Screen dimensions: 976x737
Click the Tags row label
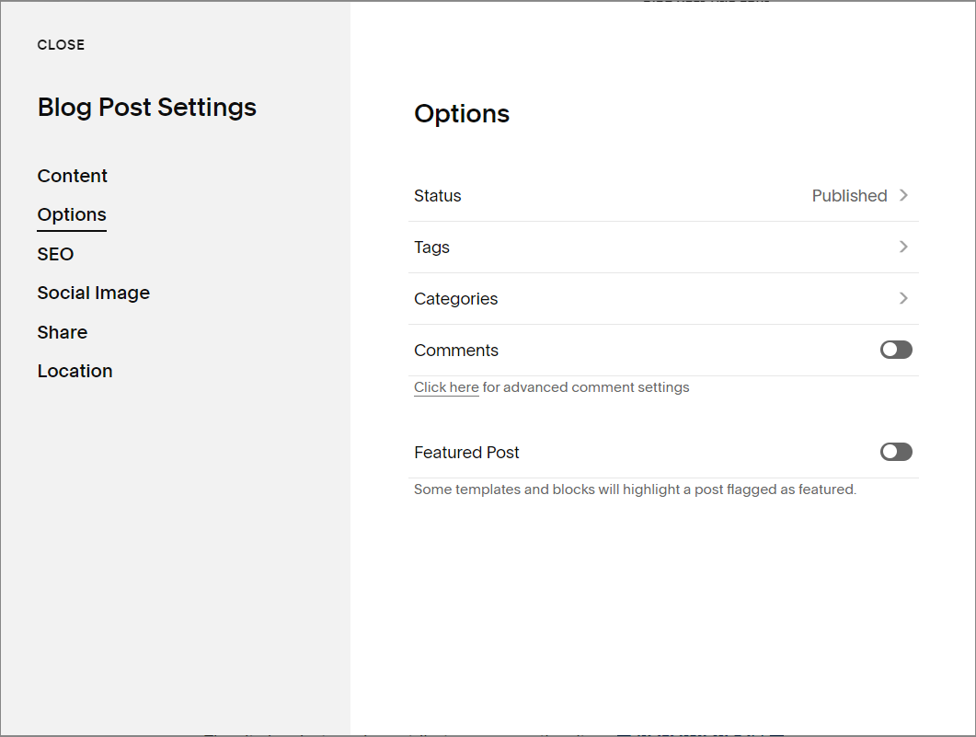[431, 247]
